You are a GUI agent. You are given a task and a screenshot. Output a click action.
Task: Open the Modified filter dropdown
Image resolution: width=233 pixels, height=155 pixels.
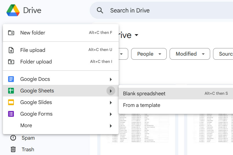[190, 54]
